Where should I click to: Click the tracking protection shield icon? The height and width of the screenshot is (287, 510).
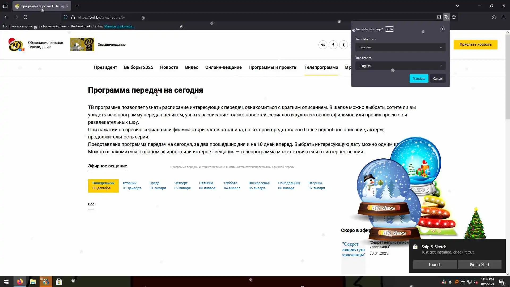point(66,17)
